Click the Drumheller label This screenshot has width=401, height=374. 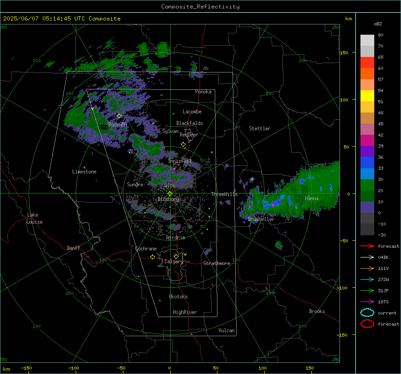(x=261, y=219)
